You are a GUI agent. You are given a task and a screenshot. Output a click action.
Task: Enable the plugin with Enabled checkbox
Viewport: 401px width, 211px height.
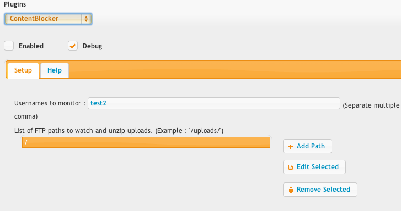tap(9, 46)
